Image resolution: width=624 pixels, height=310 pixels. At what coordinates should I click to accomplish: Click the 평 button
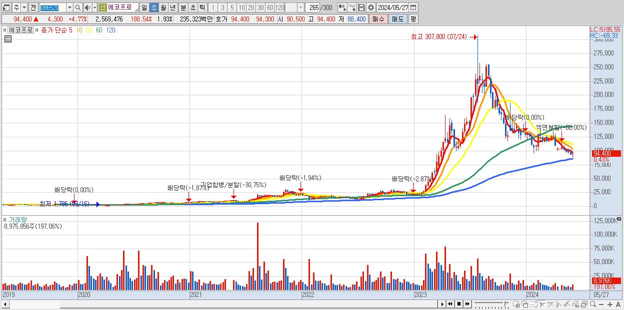point(413,19)
